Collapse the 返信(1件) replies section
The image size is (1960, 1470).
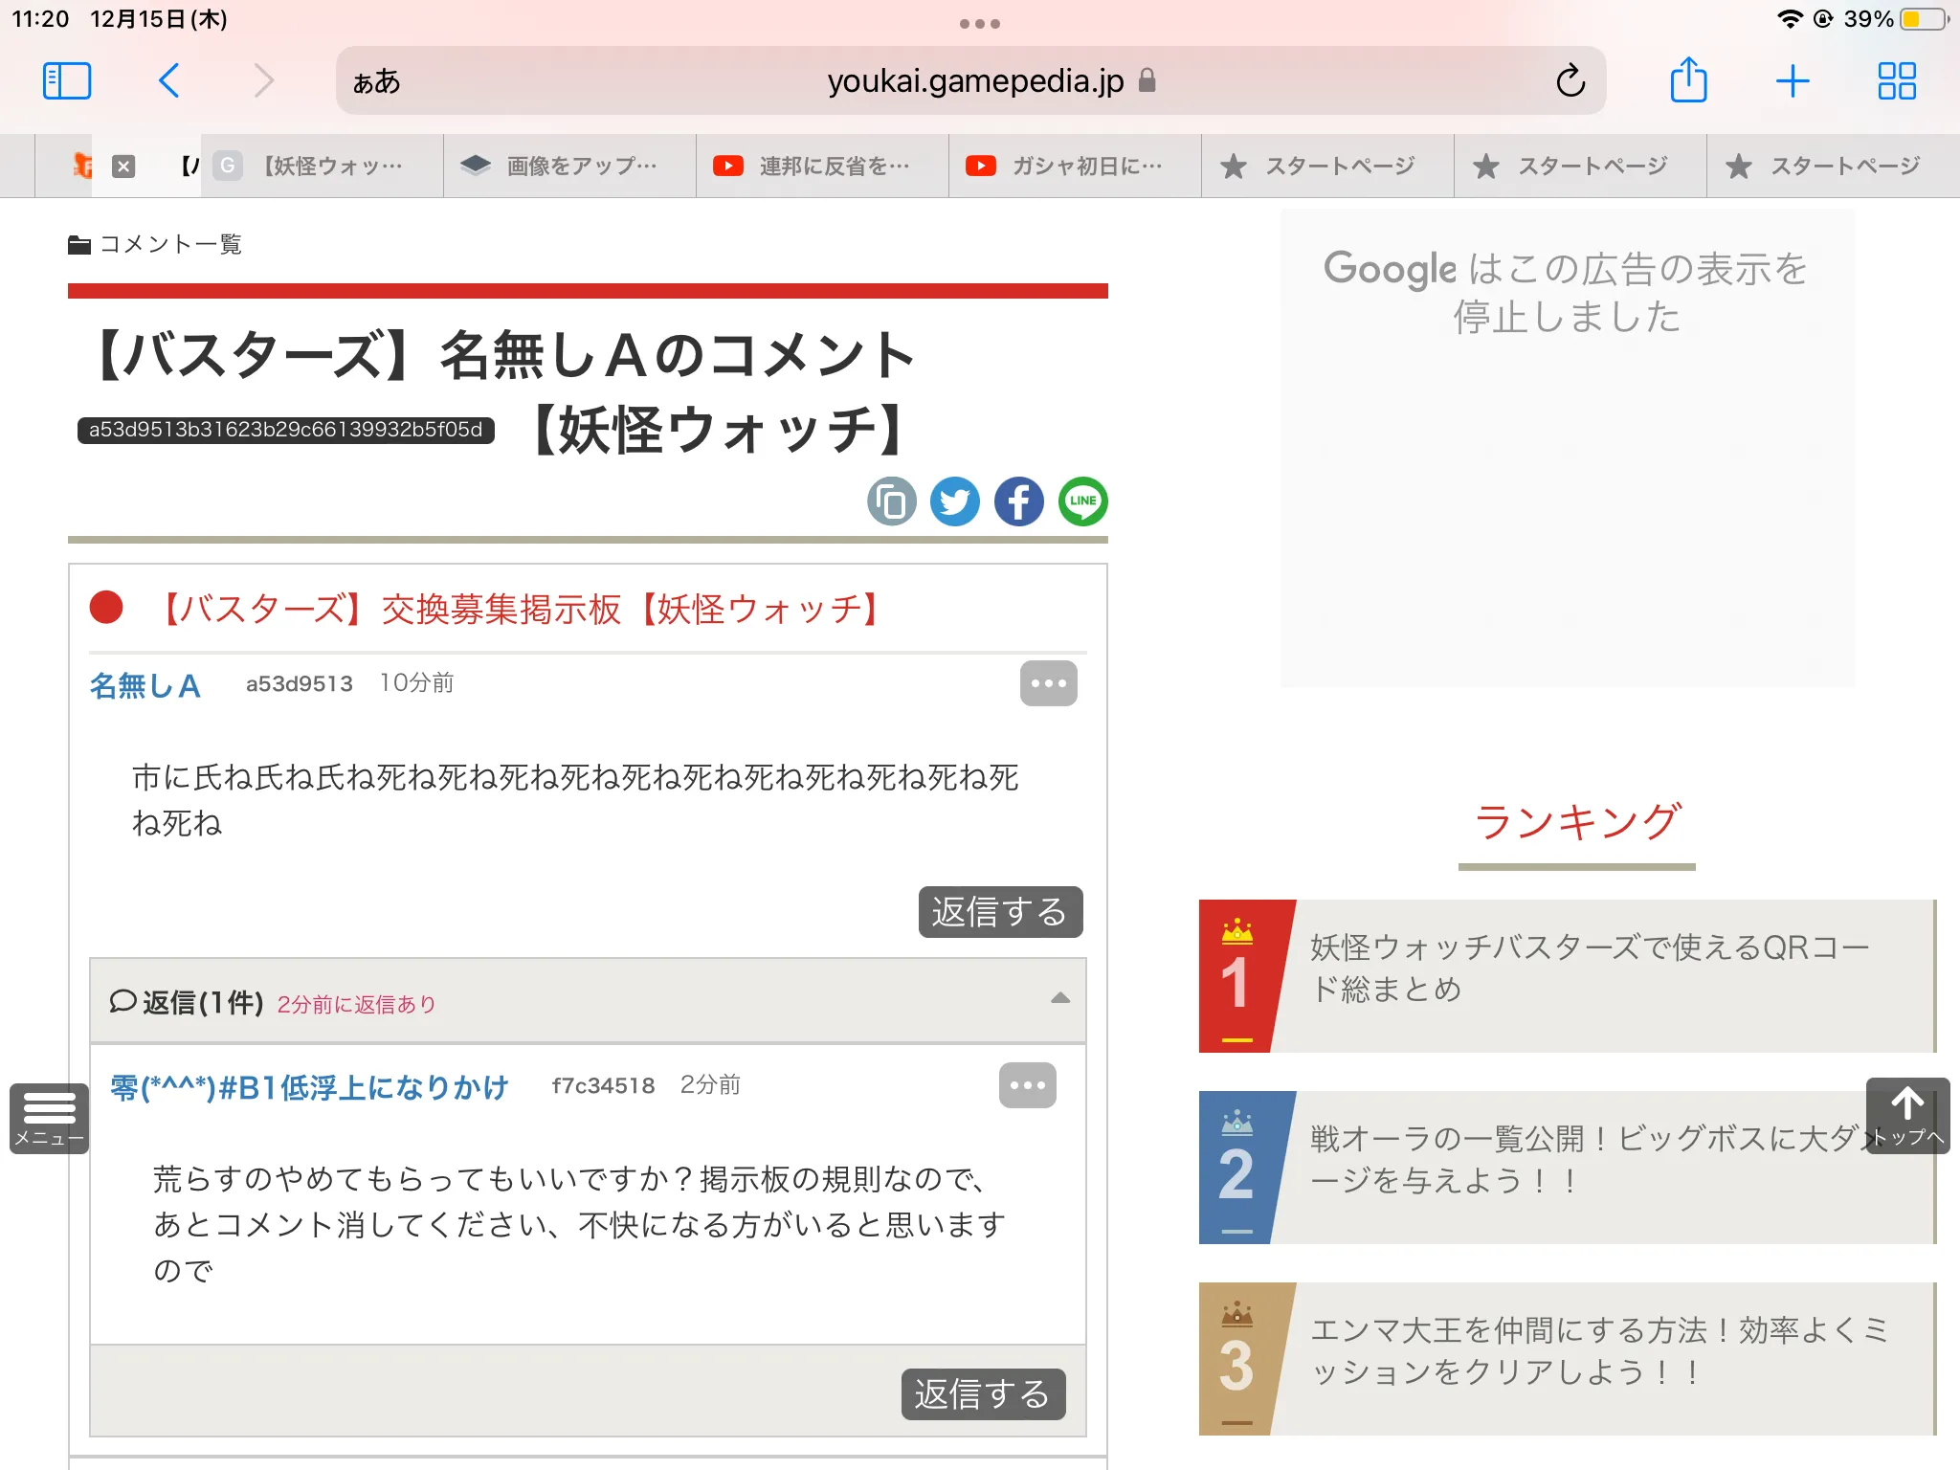588,1001
